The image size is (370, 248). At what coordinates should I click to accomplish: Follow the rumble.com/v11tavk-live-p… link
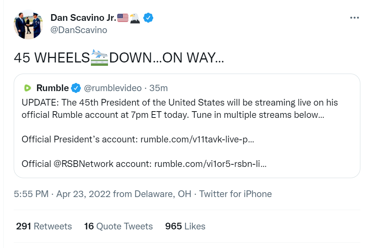click(x=197, y=139)
